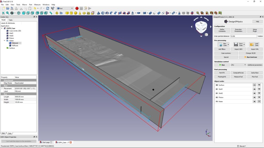Click the Define Constants button

tap(222, 30)
